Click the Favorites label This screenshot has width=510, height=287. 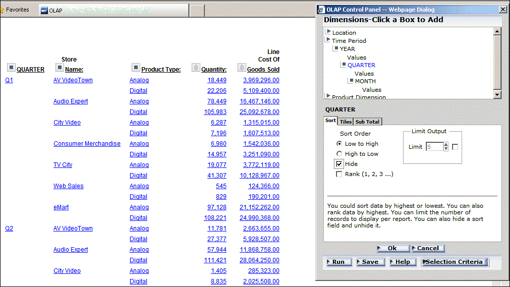click(18, 10)
